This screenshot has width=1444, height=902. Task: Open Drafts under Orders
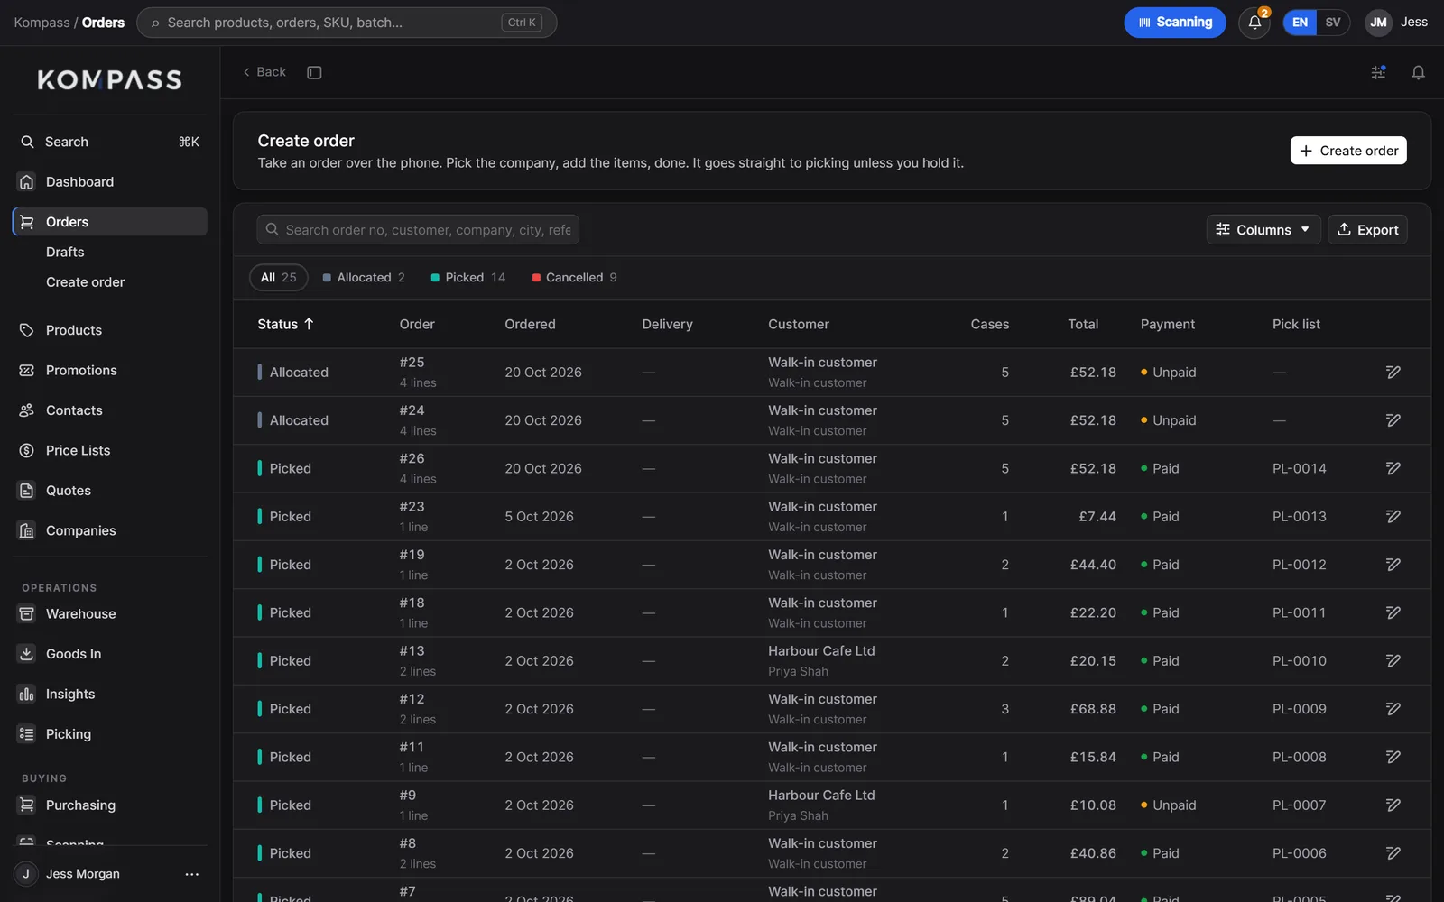(65, 252)
